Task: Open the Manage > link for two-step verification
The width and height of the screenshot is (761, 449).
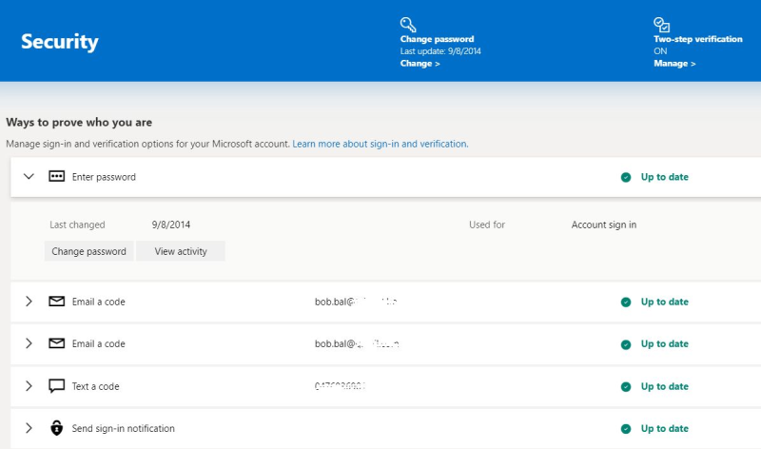Action: (x=674, y=64)
